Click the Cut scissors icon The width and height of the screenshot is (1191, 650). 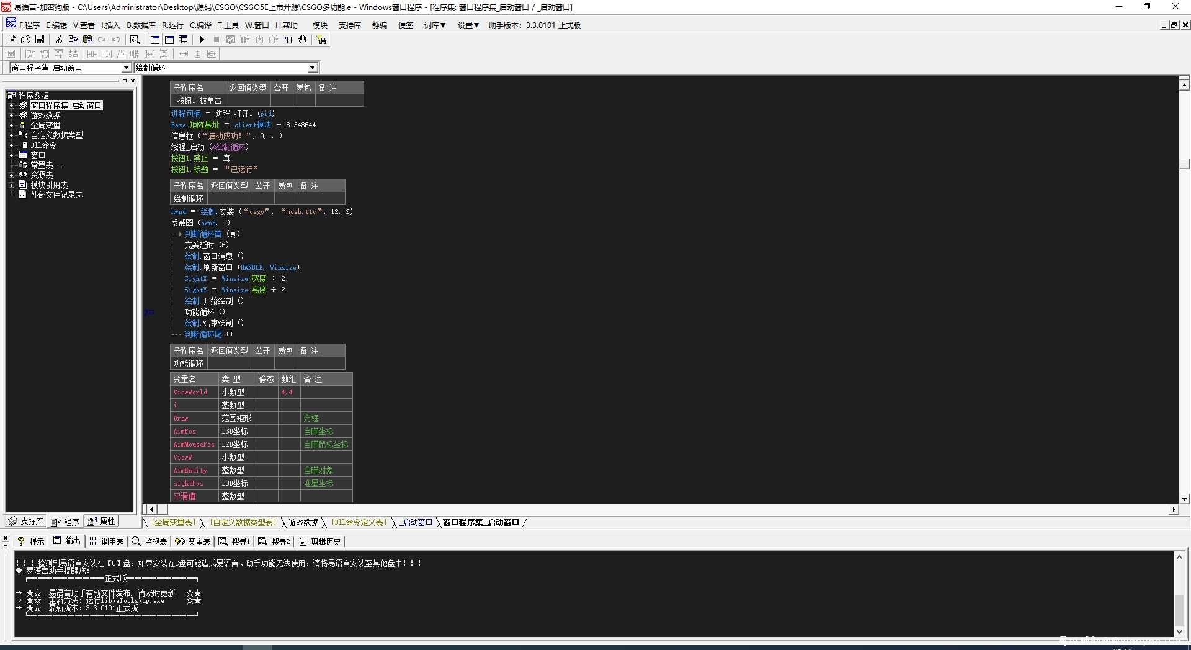point(59,40)
